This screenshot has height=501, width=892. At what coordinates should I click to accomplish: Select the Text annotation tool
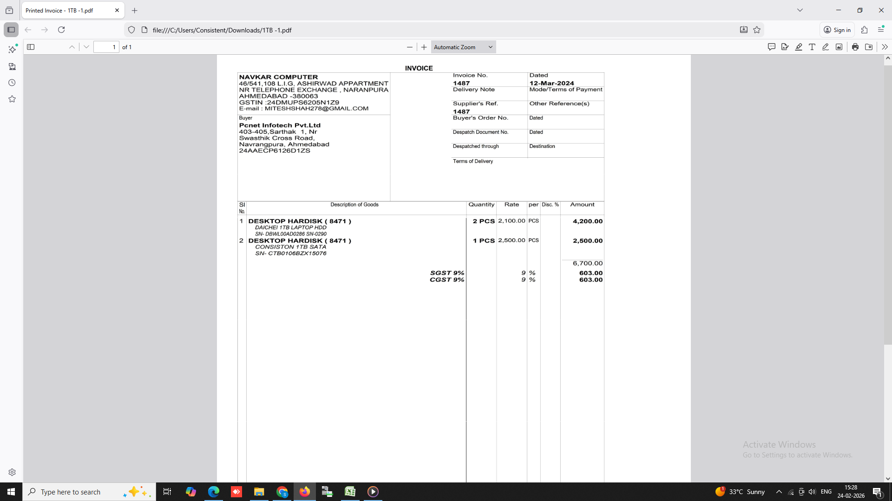[812, 47]
